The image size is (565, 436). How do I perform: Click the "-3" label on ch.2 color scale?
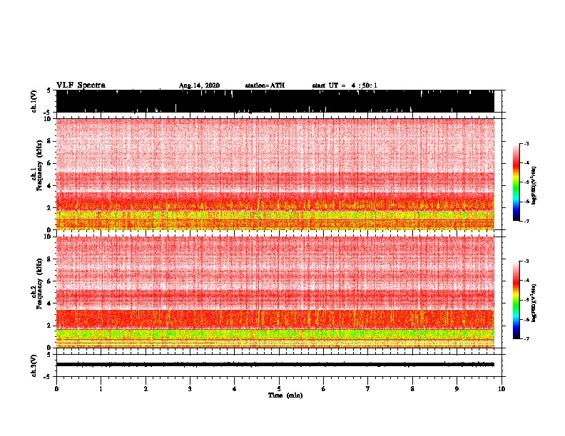click(x=526, y=261)
